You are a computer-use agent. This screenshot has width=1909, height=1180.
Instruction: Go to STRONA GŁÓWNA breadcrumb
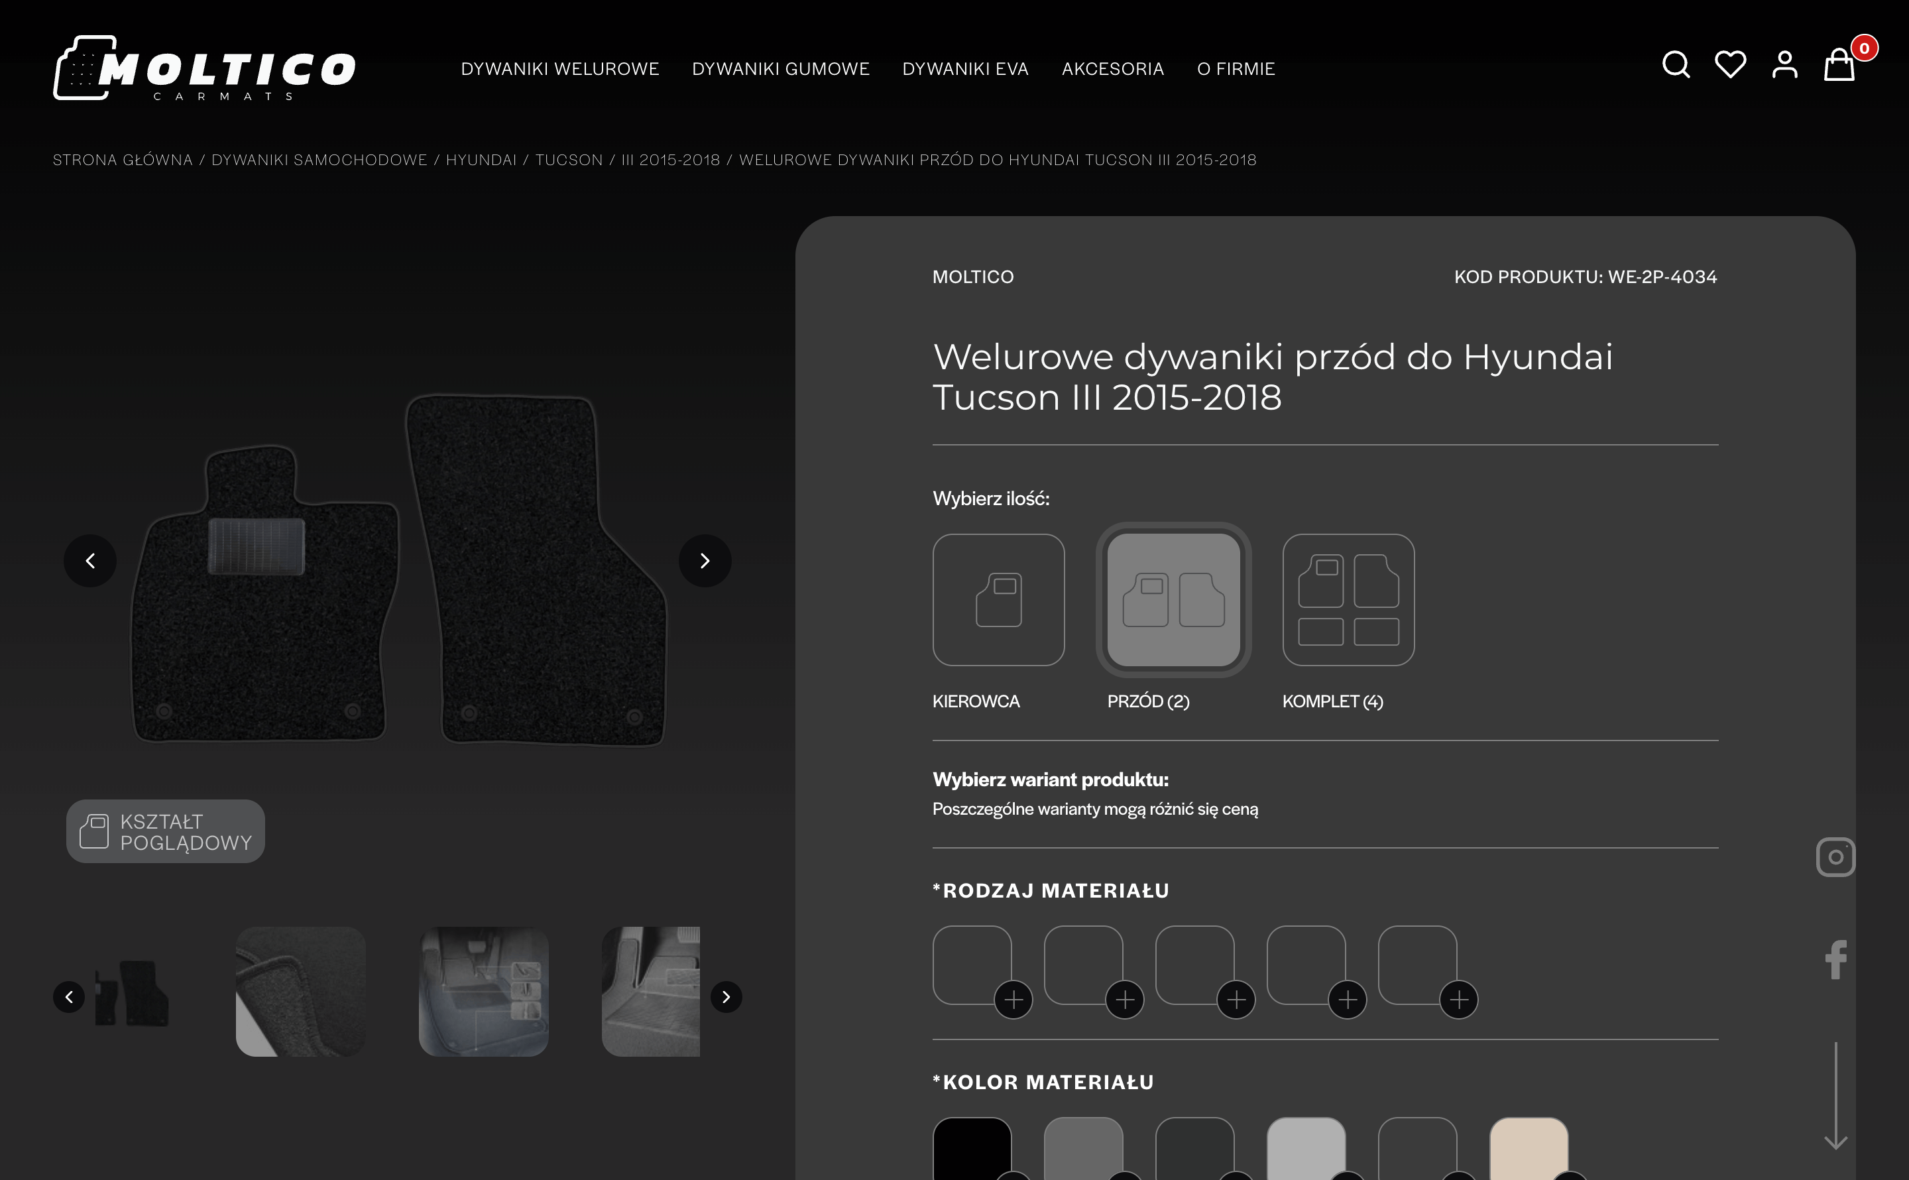pyautogui.click(x=123, y=160)
